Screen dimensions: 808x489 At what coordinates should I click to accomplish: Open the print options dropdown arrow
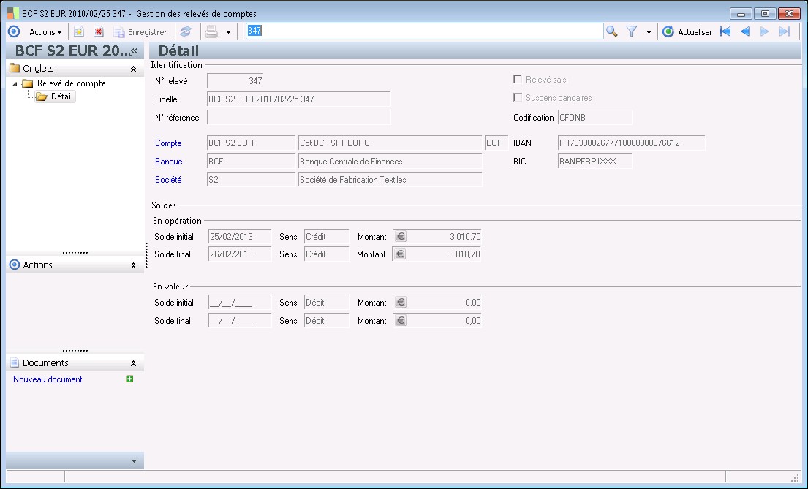tap(228, 32)
